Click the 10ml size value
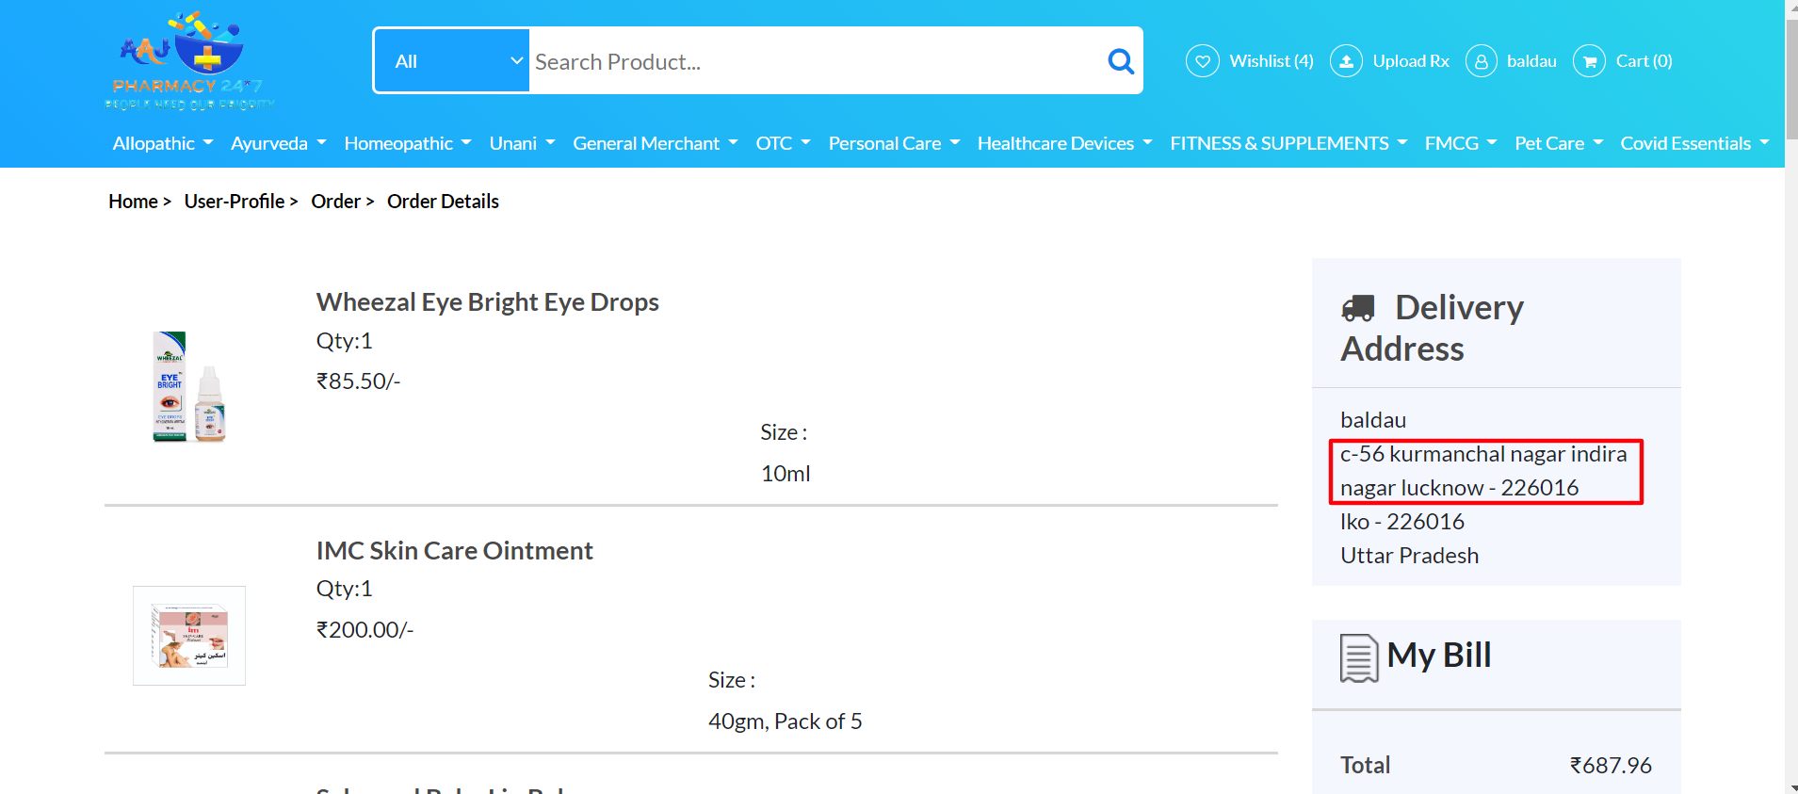The width and height of the screenshot is (1798, 794). tap(786, 474)
